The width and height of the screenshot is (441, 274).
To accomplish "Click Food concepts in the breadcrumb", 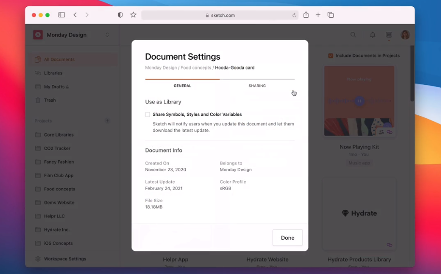I will click(196, 68).
